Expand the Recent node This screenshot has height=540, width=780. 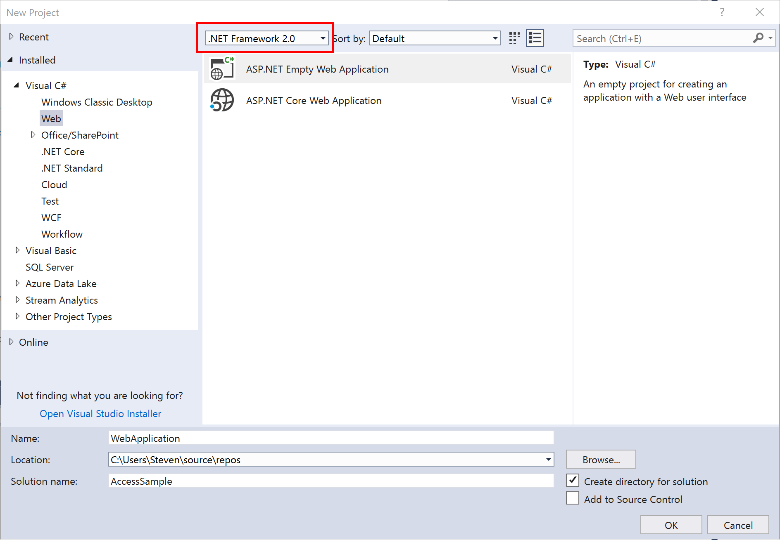(11, 37)
